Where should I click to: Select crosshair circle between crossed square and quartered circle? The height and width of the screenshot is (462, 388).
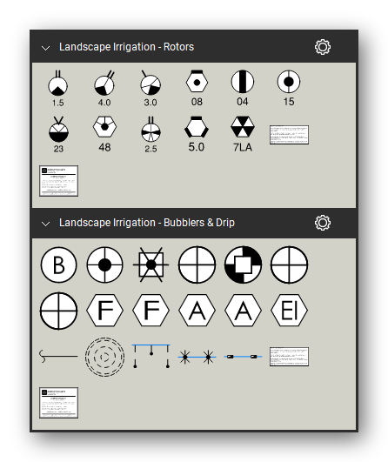[197, 264]
